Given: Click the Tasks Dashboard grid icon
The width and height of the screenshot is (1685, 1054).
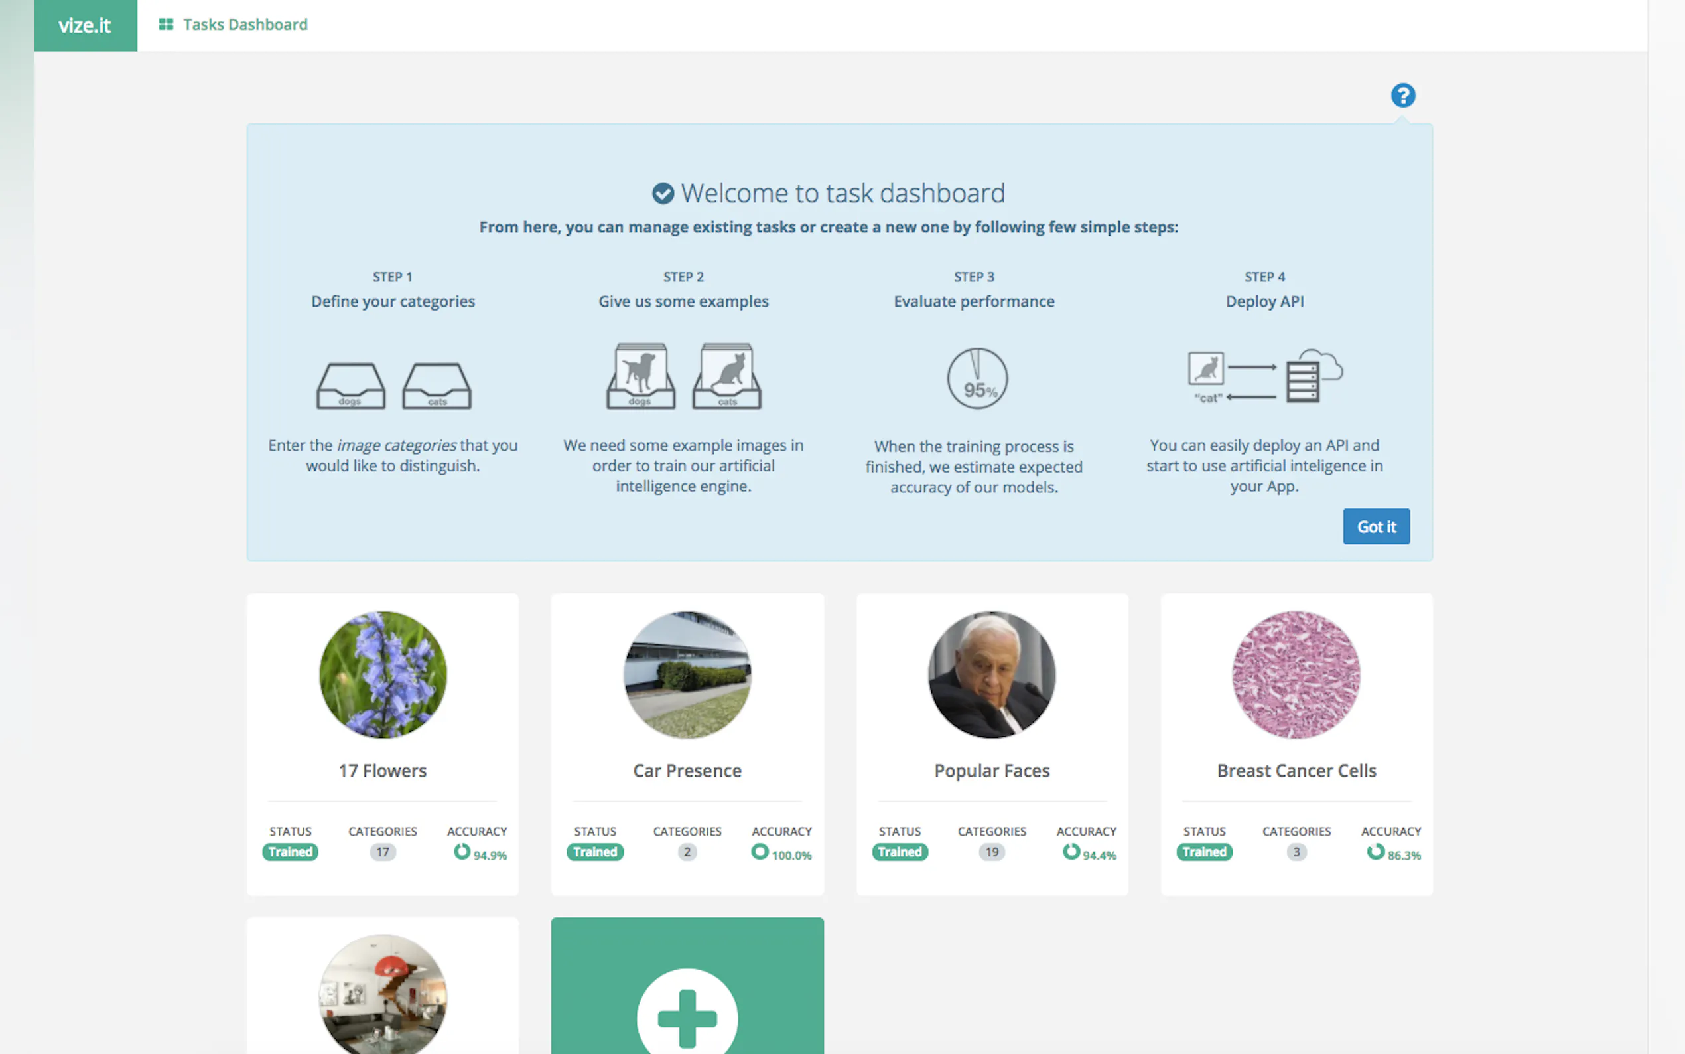Looking at the screenshot, I should [x=166, y=25].
